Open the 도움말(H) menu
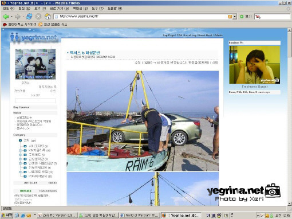The height and width of the screenshot is (219, 292). coord(115,9)
